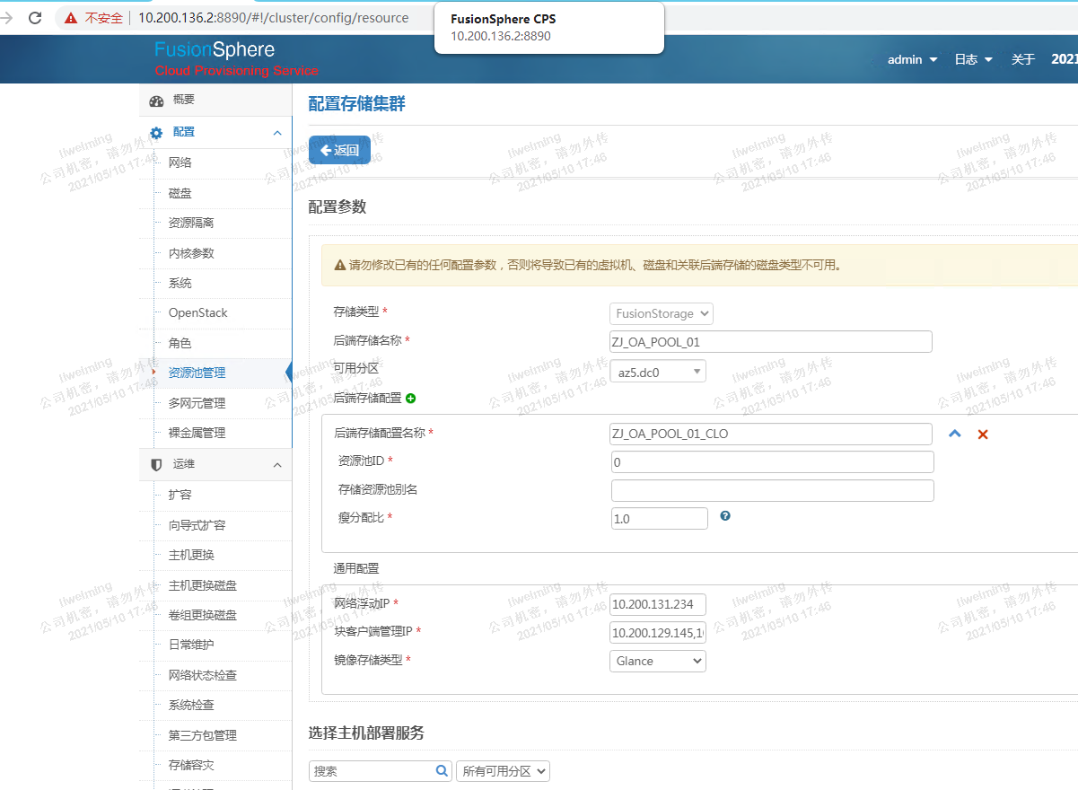Collapse the 运维 sidebar section
This screenshot has width=1078, height=790.
(x=277, y=465)
